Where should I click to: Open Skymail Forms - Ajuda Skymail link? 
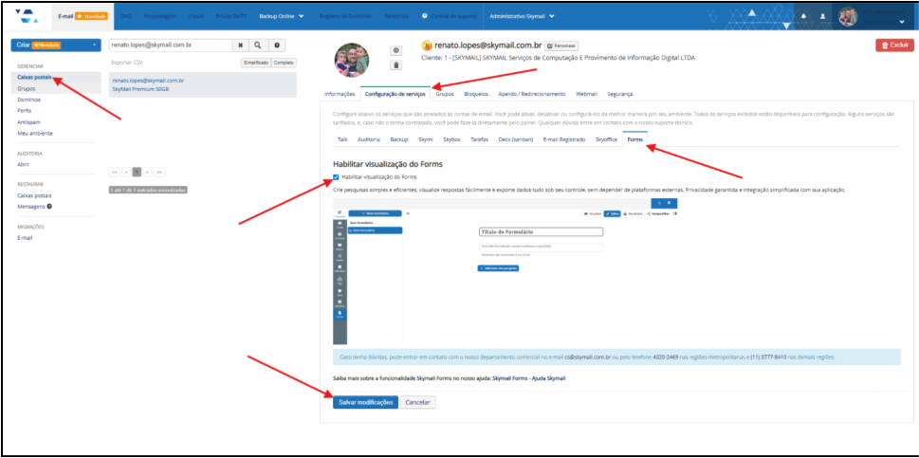tap(528, 378)
